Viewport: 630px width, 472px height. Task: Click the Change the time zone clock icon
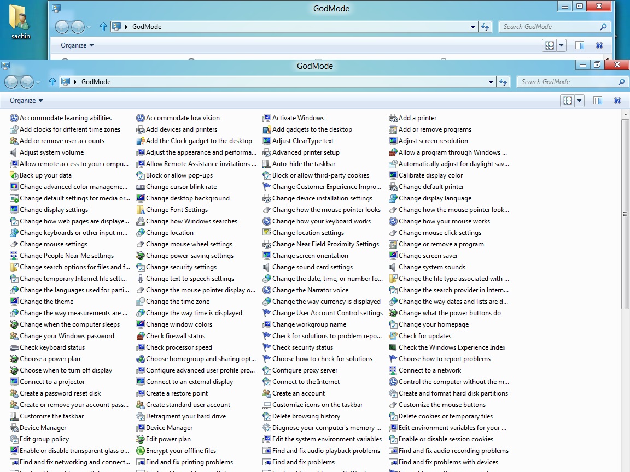140,302
